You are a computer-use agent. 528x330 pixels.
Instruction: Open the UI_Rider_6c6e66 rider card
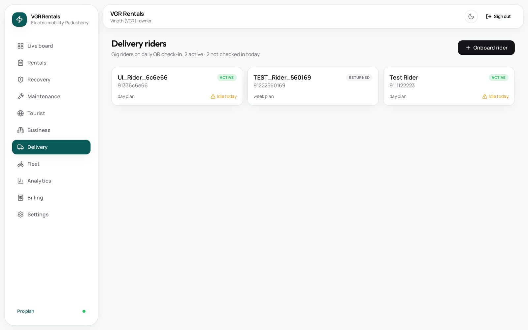(177, 86)
